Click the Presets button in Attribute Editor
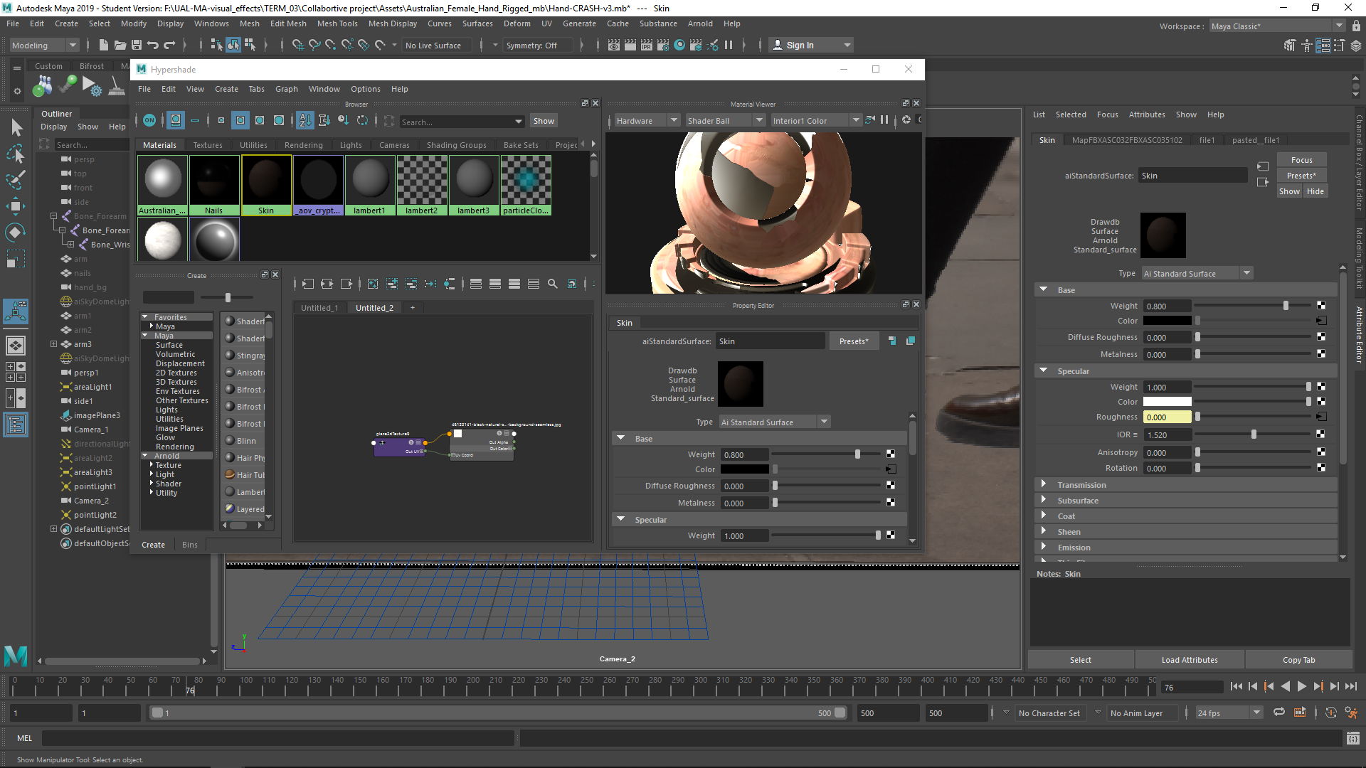This screenshot has width=1366, height=768. click(1301, 176)
